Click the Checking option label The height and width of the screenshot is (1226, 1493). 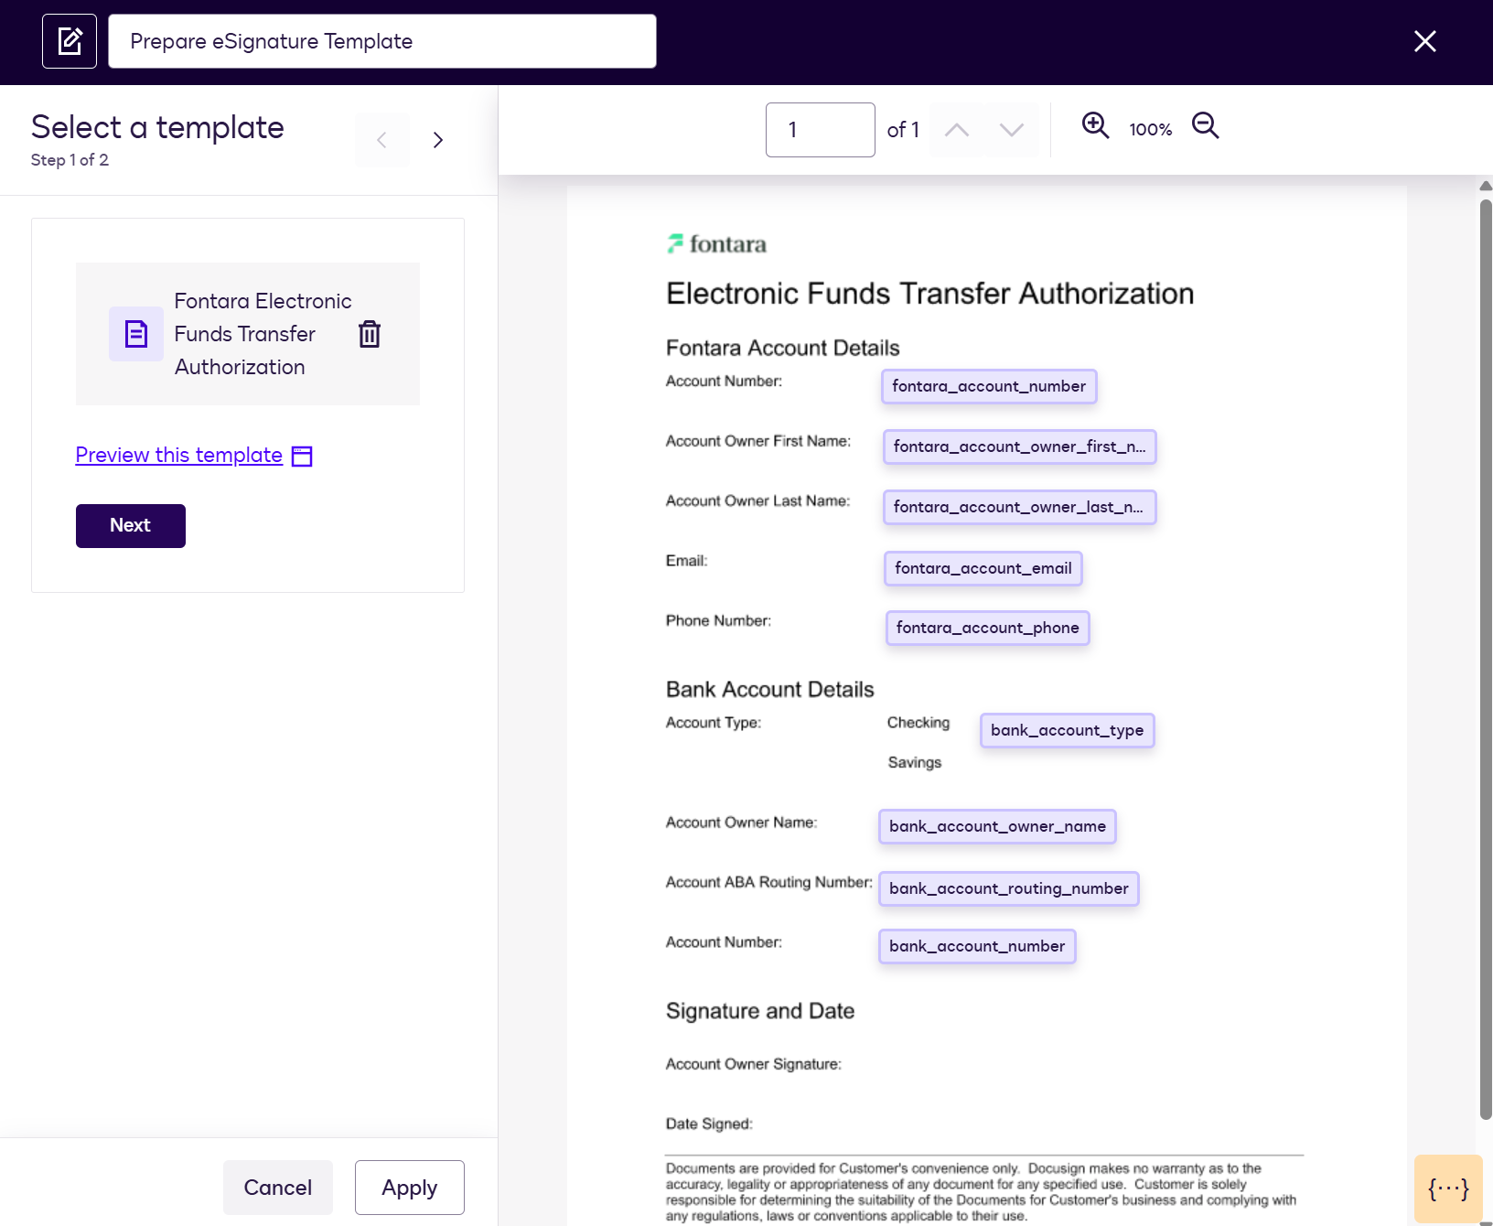tap(918, 723)
